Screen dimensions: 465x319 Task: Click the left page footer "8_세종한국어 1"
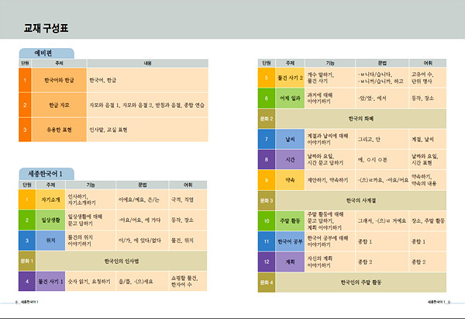[26, 302]
